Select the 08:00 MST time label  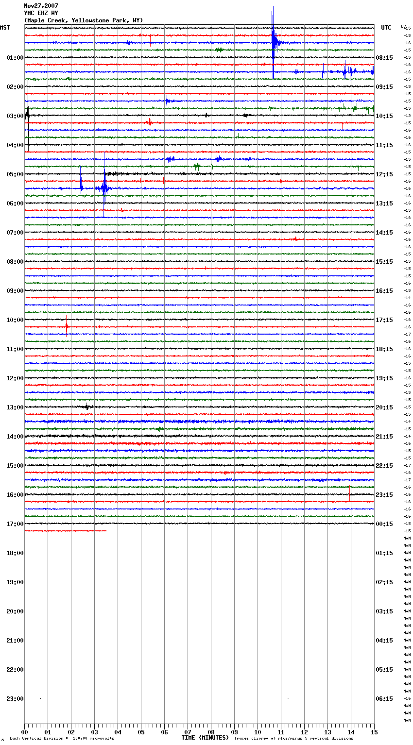click(15, 262)
